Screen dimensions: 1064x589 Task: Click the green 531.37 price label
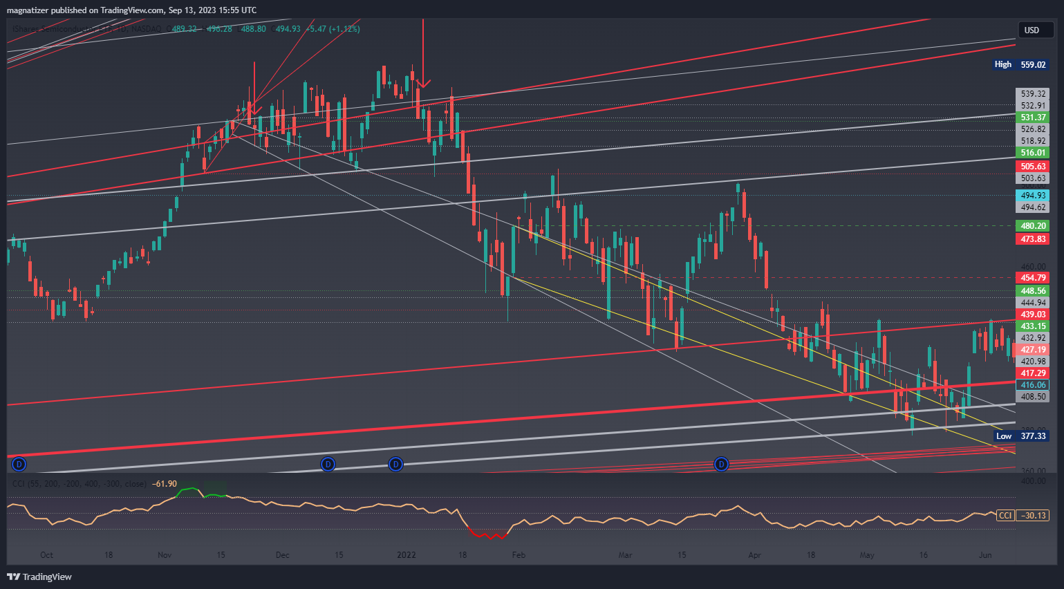pos(1033,118)
